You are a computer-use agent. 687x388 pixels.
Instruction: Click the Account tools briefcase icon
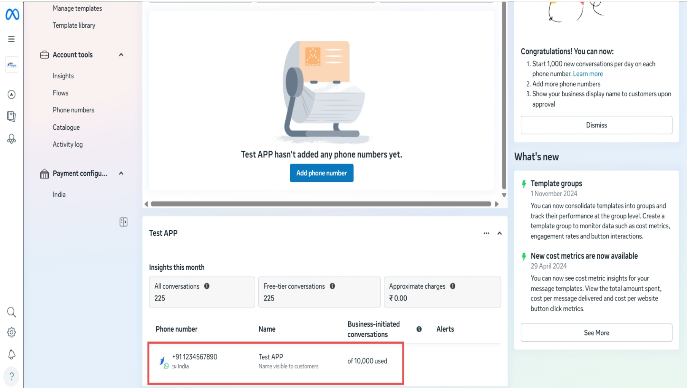[45, 55]
